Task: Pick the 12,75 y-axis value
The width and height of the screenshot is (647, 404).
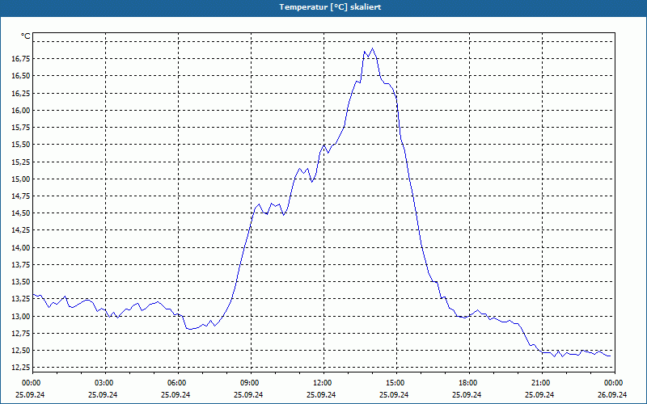Action: click(x=21, y=334)
